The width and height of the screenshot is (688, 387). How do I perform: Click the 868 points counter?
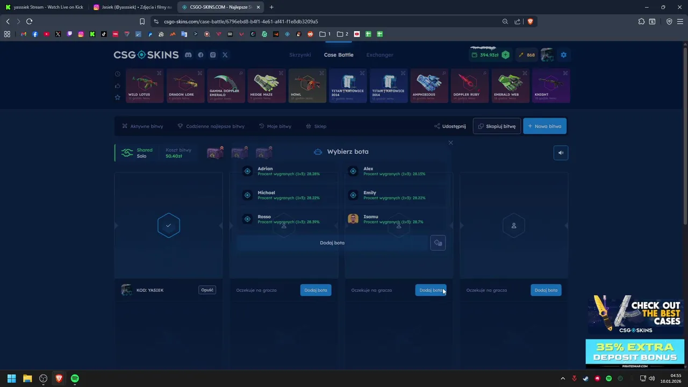coord(527,55)
